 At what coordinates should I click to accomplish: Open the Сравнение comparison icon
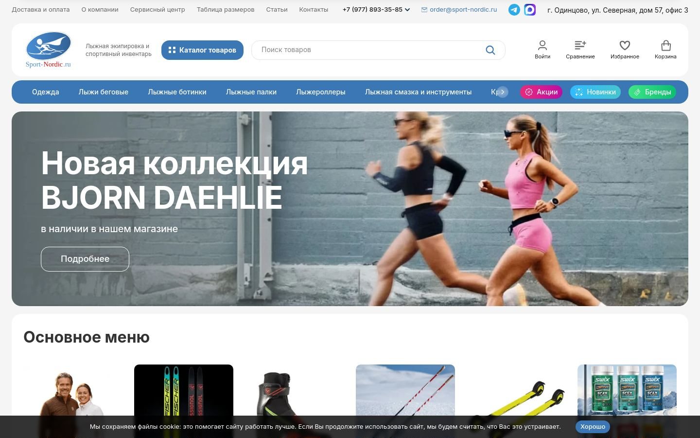click(580, 50)
